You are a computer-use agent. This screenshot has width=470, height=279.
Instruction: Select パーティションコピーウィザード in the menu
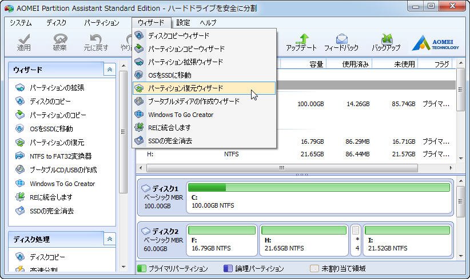pyautogui.click(x=204, y=48)
